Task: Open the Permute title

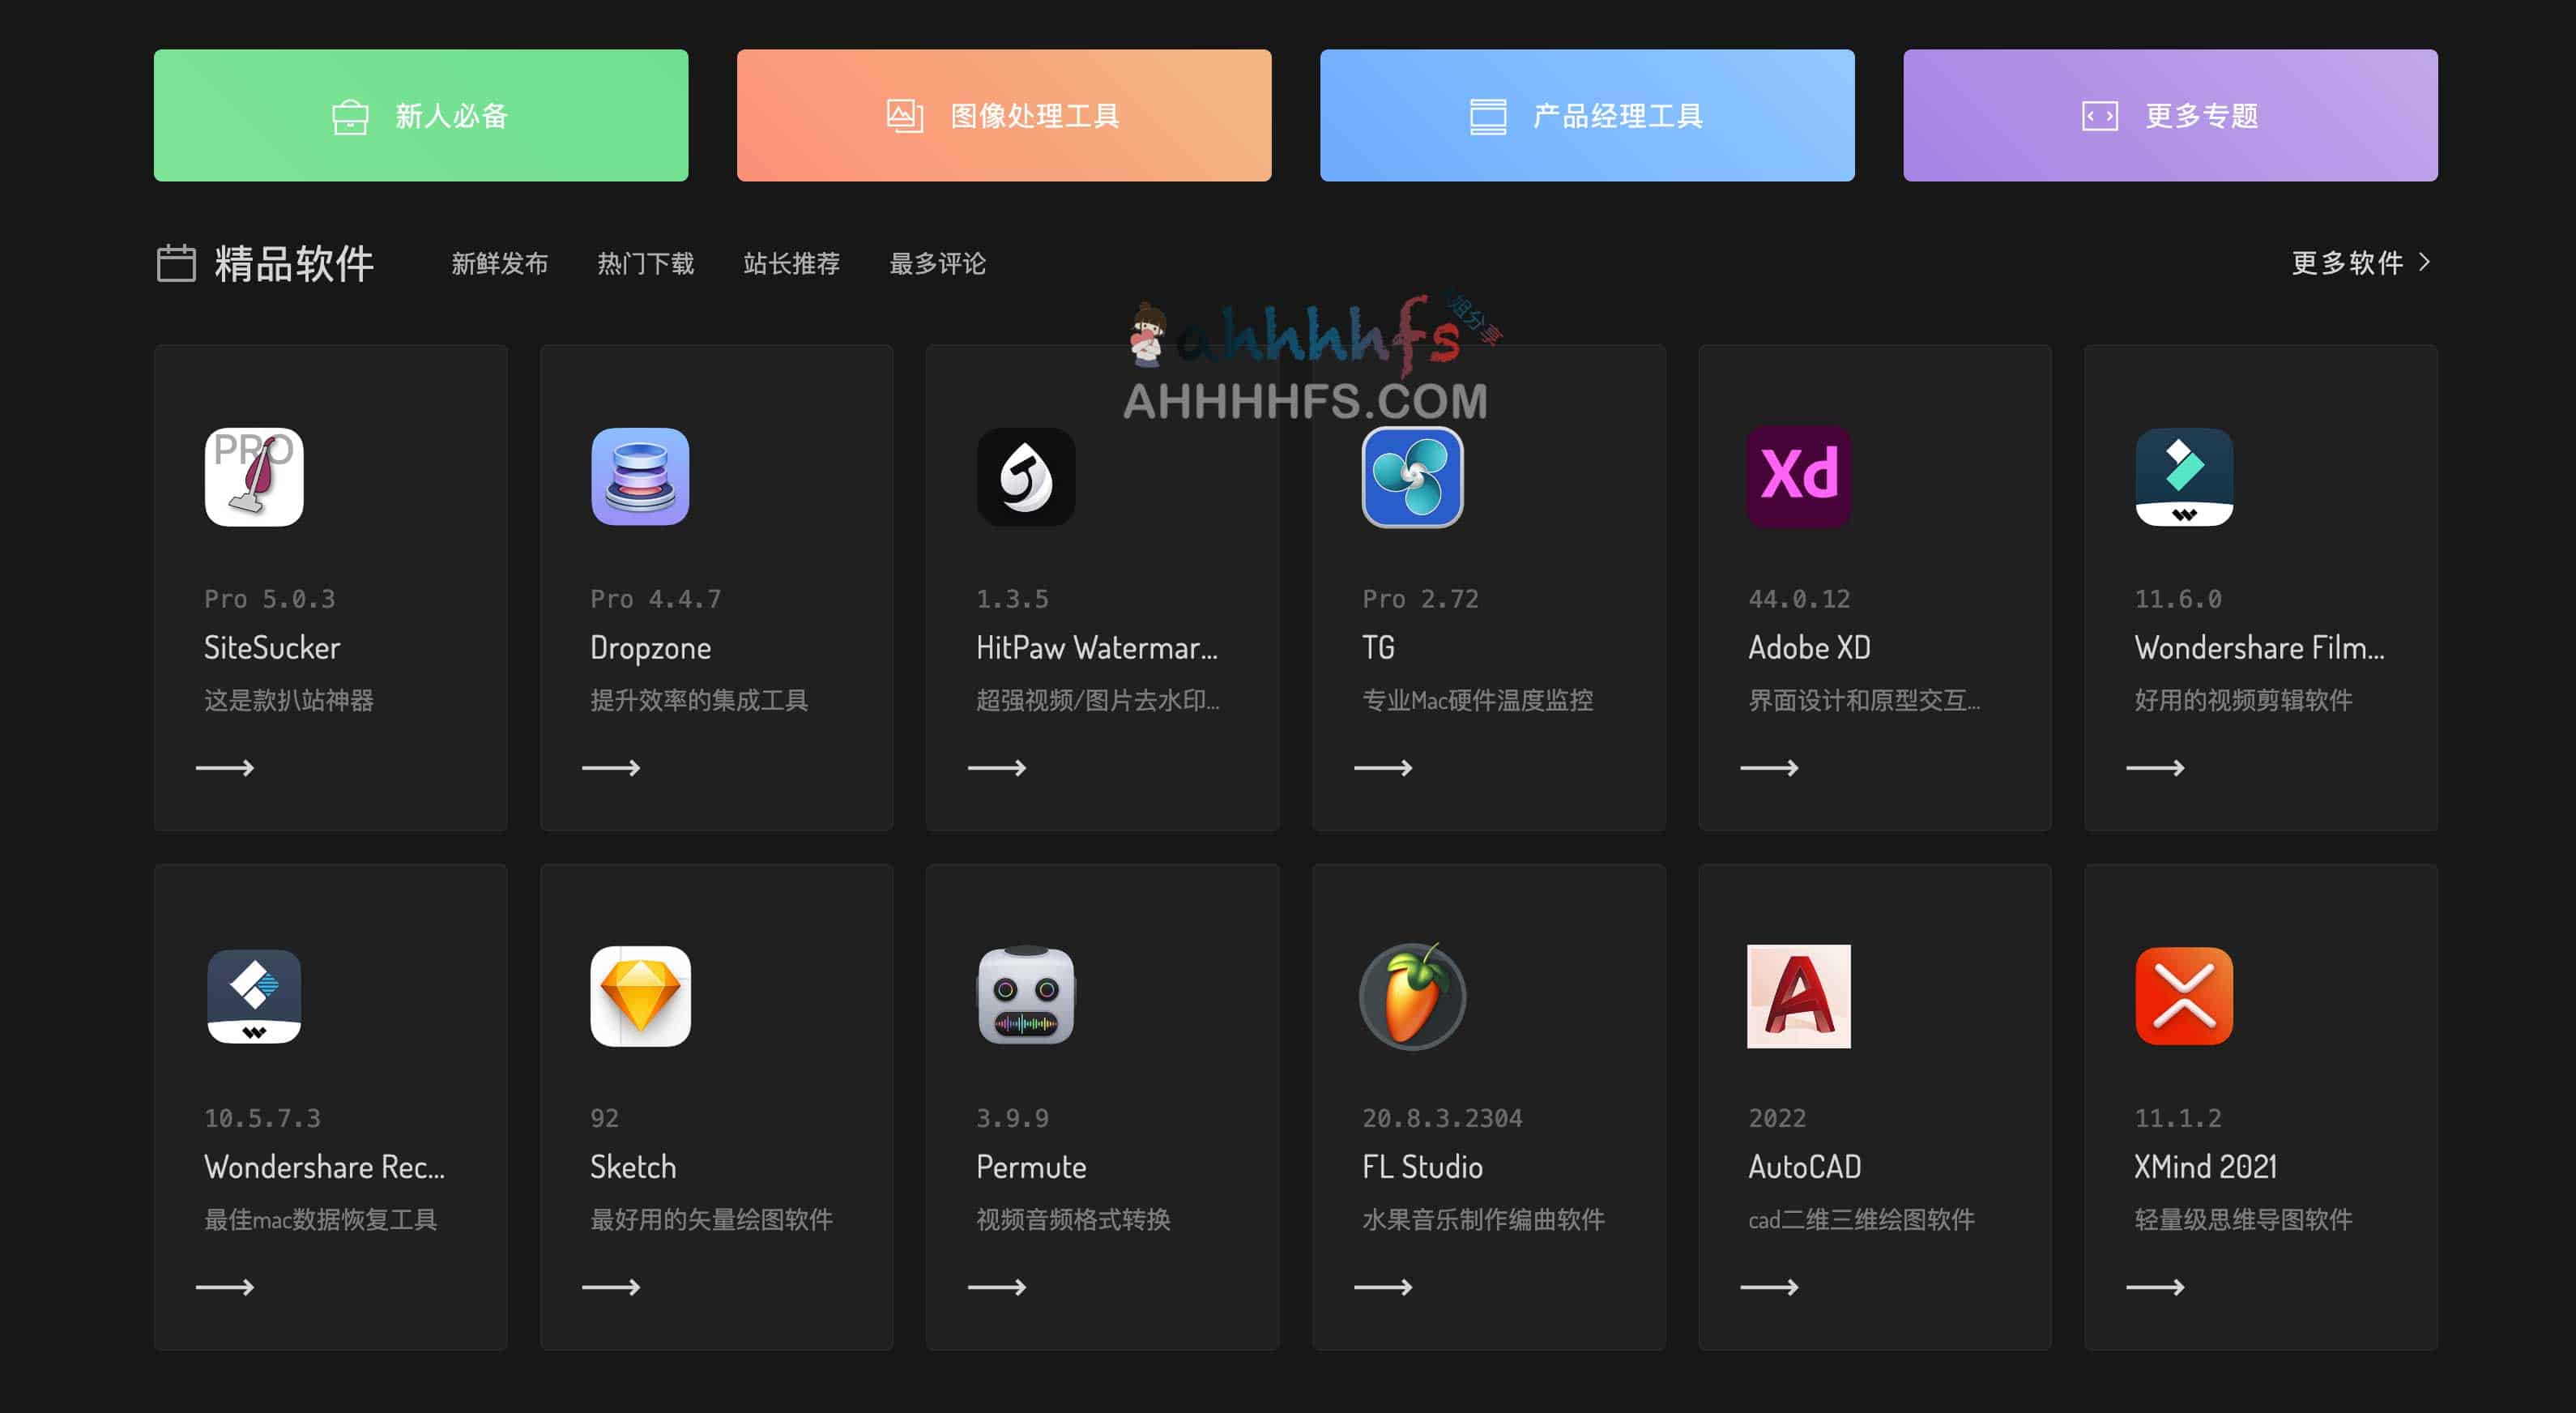Action: coord(1031,1167)
